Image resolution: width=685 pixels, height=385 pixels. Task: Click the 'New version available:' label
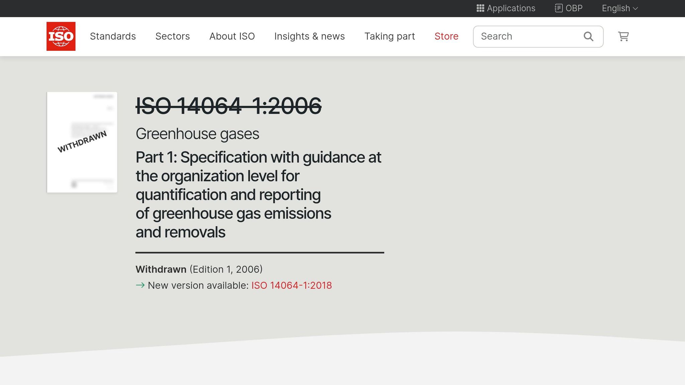[198, 285]
